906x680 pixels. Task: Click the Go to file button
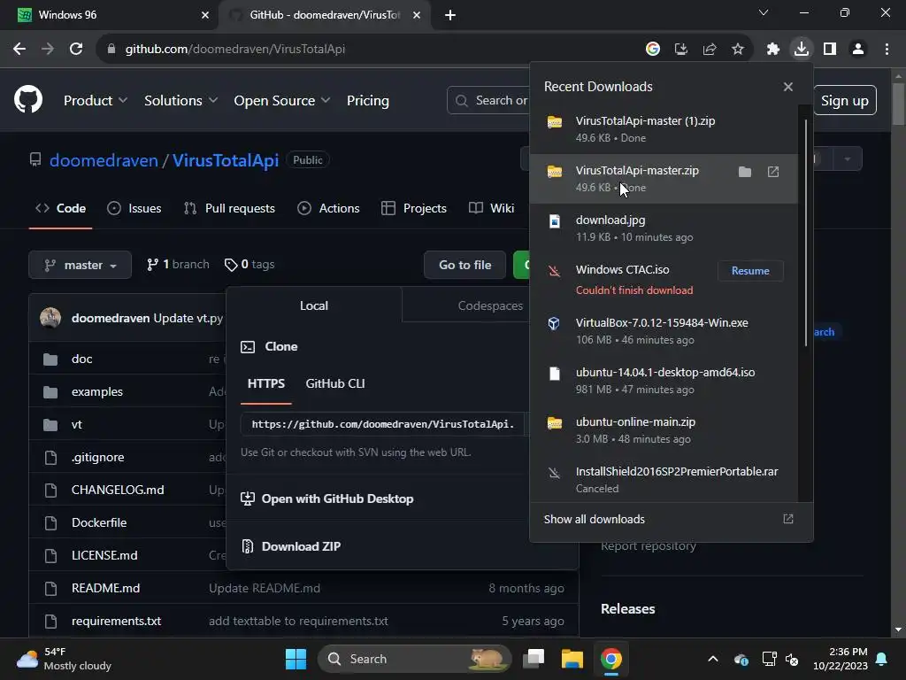pos(465,265)
